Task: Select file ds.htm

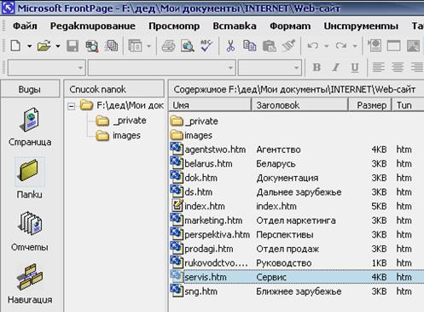Action: click(x=191, y=192)
